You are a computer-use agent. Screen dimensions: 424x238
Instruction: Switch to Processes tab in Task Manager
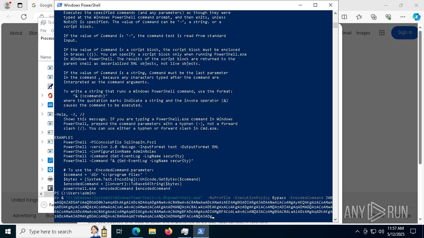[47, 38]
